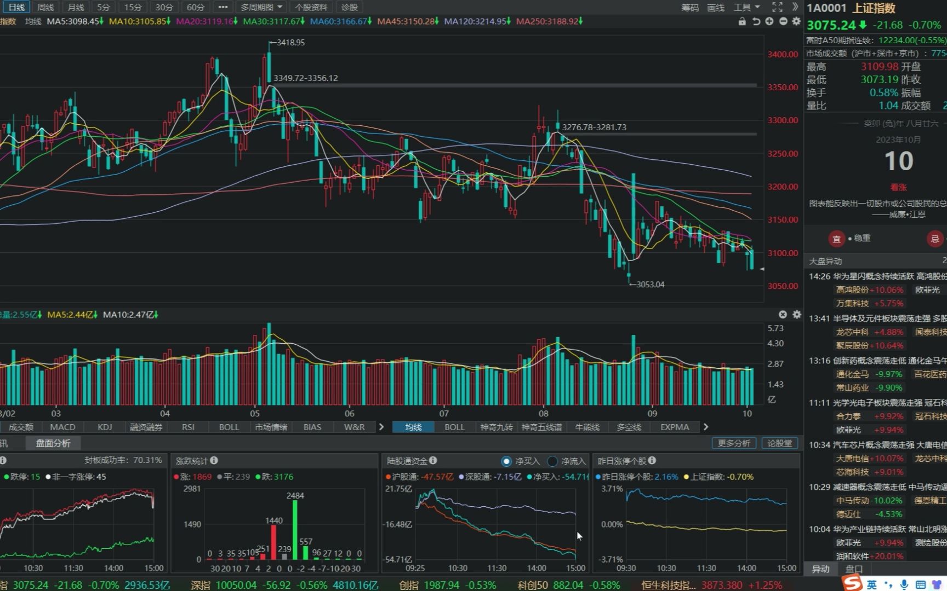The width and height of the screenshot is (947, 591).
Task: Open 诊股 button
Action: point(349,7)
